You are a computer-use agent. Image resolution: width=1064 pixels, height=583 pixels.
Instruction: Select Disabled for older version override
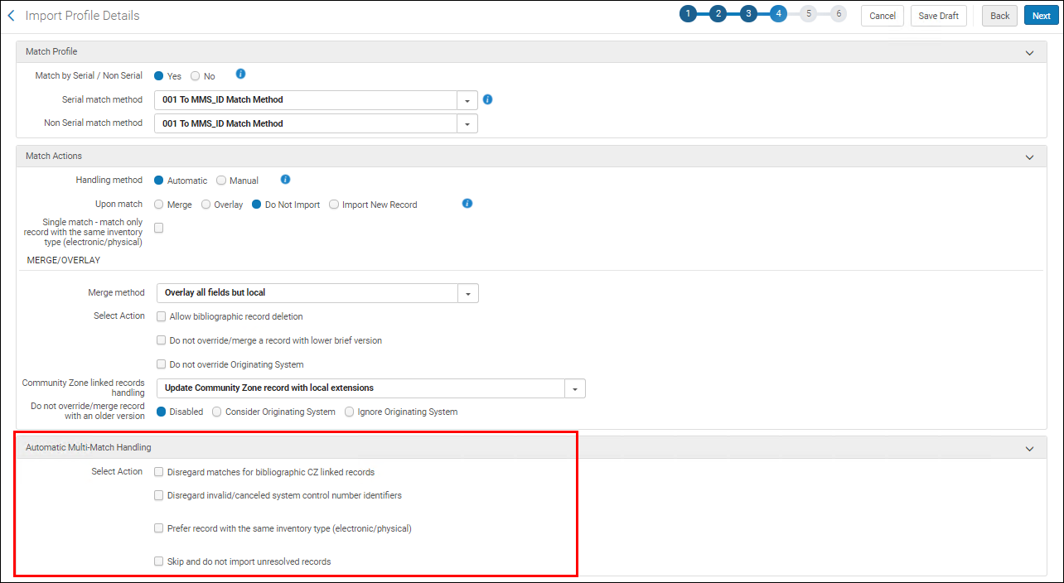[x=162, y=412]
